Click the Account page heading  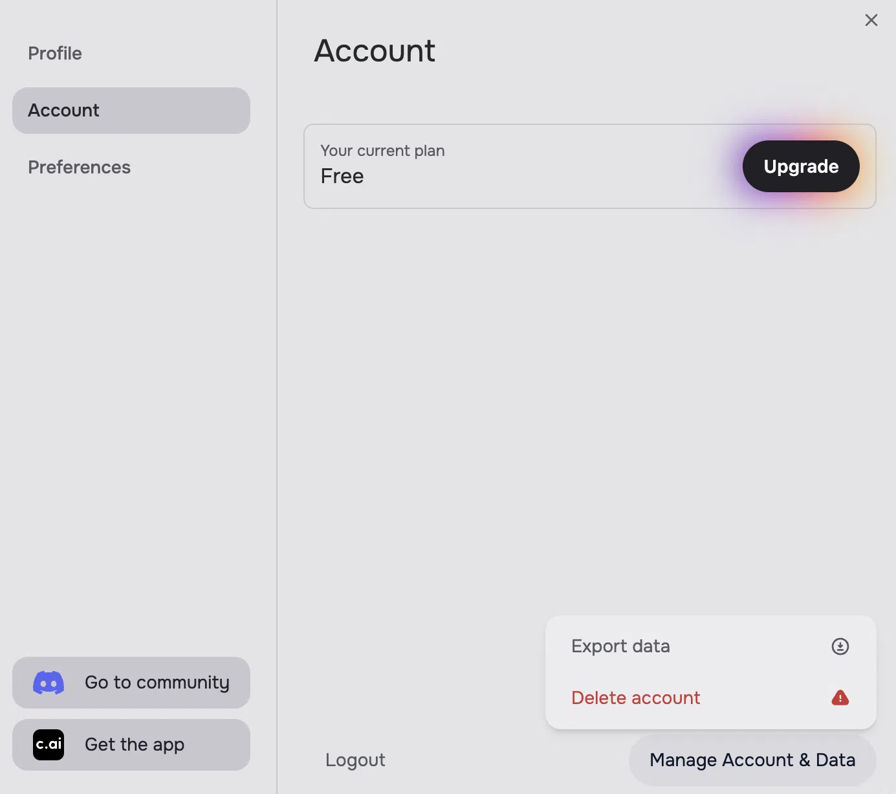pos(375,50)
